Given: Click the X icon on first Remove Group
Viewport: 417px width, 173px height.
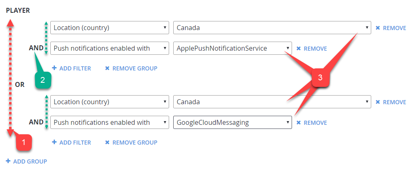Looking at the screenshot, I should [107, 68].
